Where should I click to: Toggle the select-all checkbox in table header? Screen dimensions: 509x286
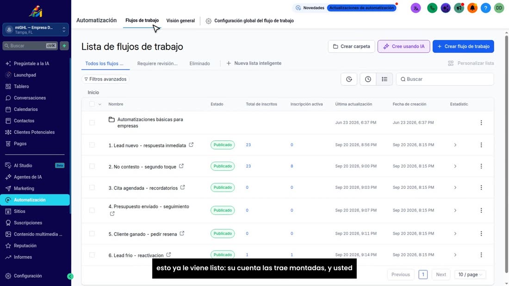pos(92,104)
